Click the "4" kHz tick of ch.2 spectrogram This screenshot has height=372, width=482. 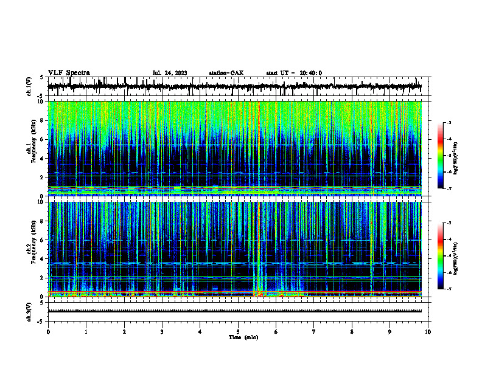tap(43, 259)
